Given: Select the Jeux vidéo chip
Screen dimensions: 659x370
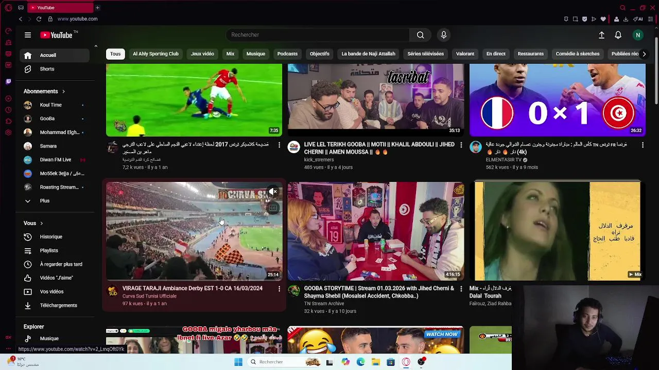Looking at the screenshot, I should [x=202, y=54].
